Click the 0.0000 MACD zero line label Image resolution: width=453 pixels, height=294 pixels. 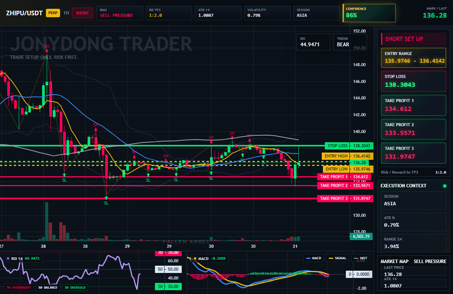point(359,275)
